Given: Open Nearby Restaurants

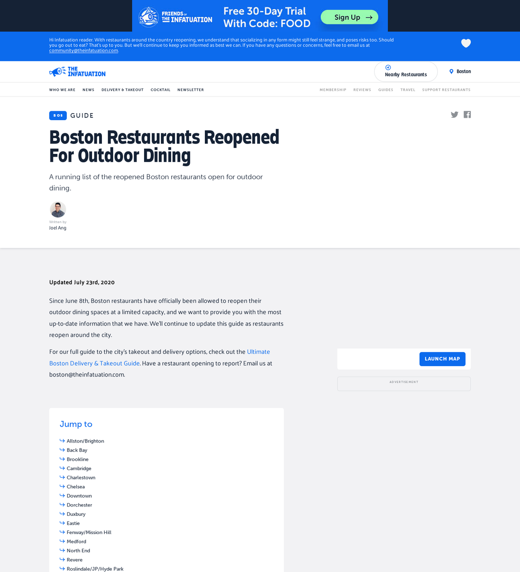Looking at the screenshot, I should click(x=406, y=72).
